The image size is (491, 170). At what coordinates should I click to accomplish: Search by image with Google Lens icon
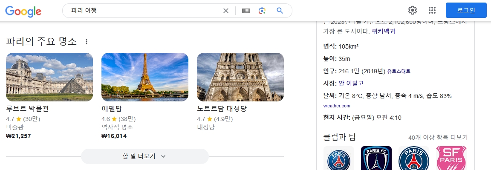[262, 11]
